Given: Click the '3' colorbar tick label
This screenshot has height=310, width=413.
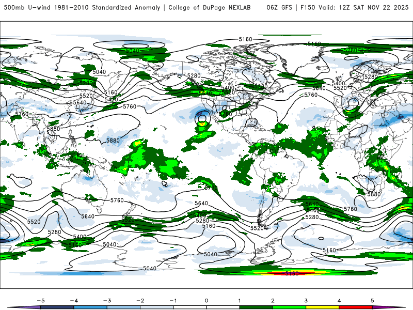Looking at the screenshot, I should 306,301.
